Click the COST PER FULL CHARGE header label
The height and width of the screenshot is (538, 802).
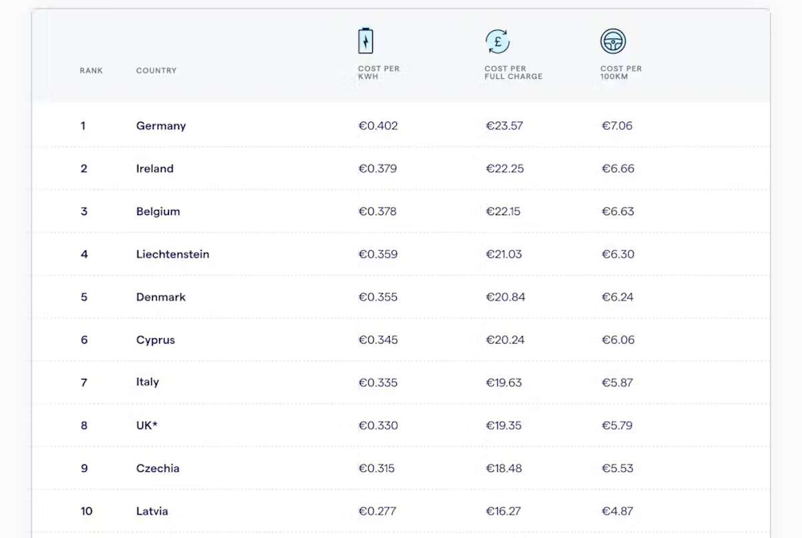click(513, 73)
